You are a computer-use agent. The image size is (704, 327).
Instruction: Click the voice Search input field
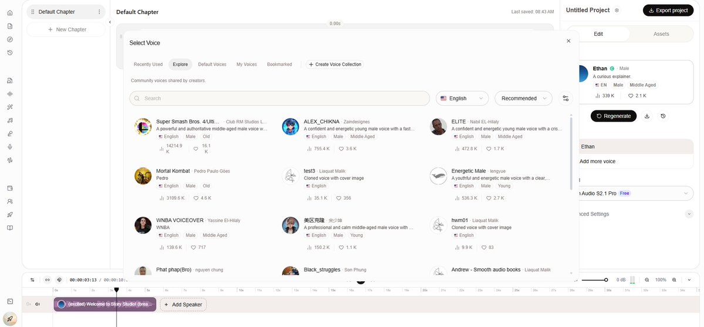pos(280,99)
